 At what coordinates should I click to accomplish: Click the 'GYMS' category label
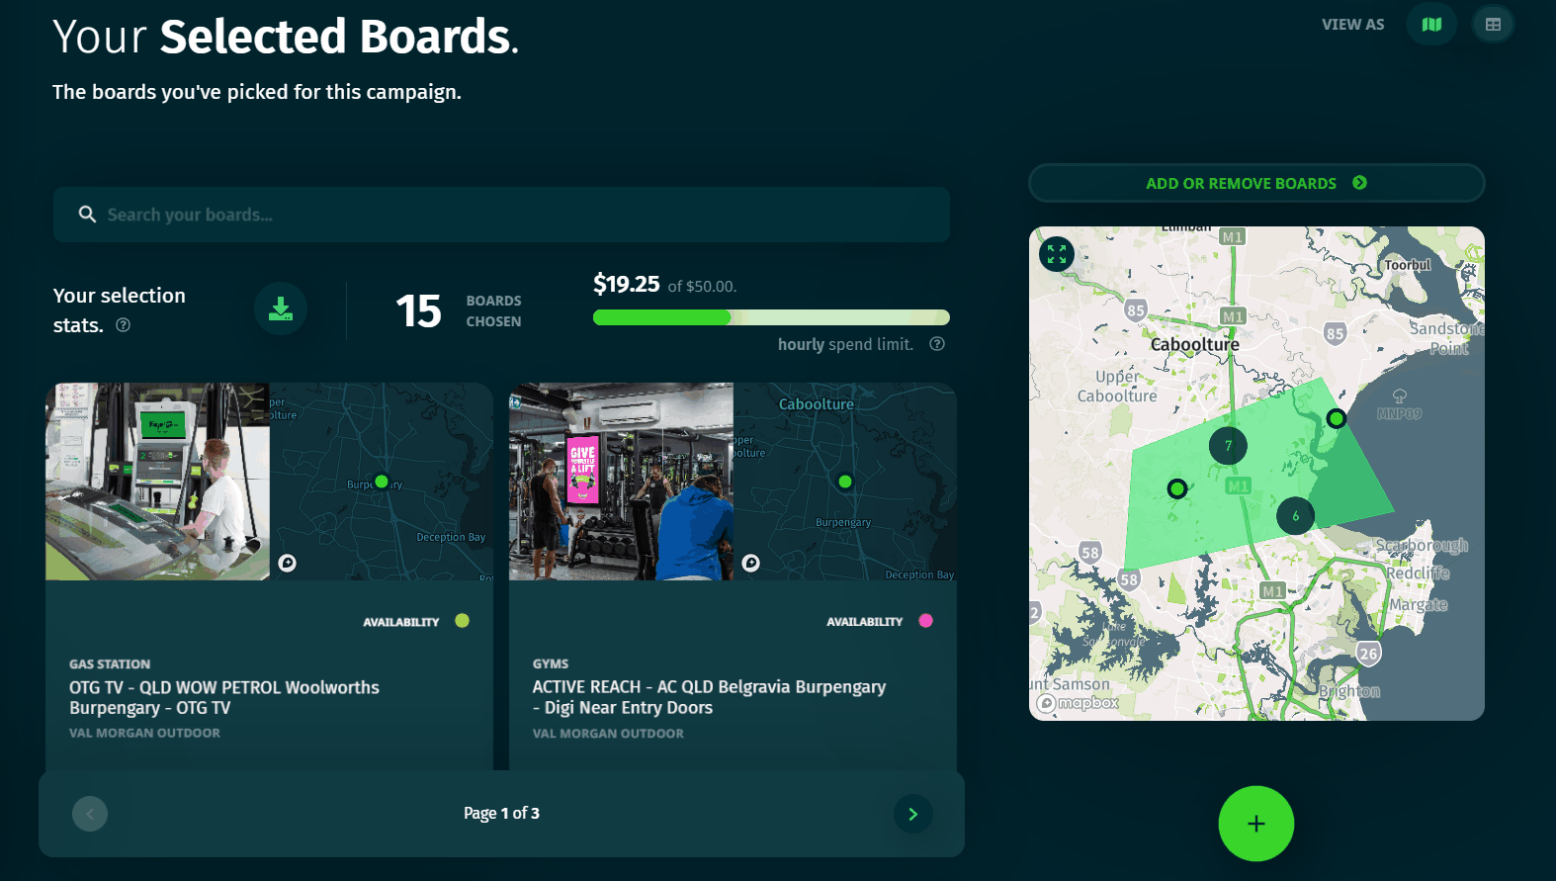pyautogui.click(x=551, y=663)
